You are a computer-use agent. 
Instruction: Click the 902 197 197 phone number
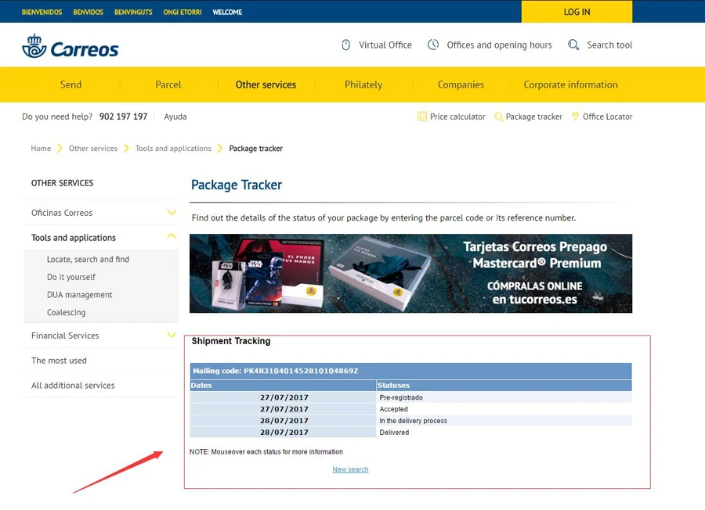[123, 117]
